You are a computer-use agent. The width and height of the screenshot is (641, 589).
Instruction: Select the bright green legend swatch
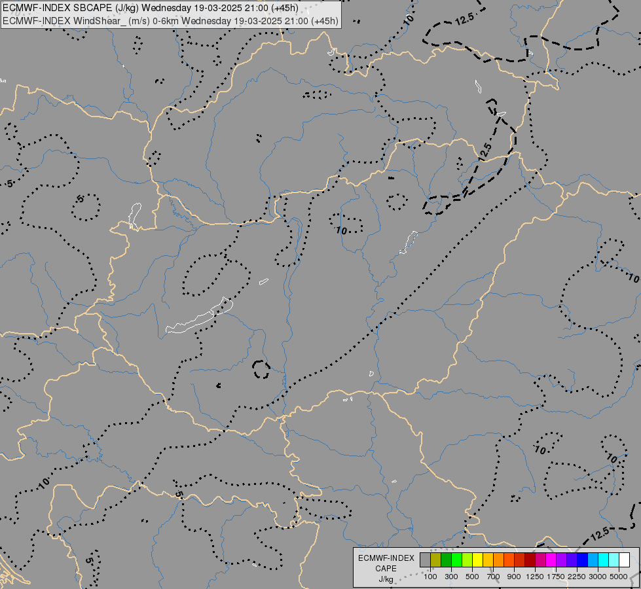[456, 560]
